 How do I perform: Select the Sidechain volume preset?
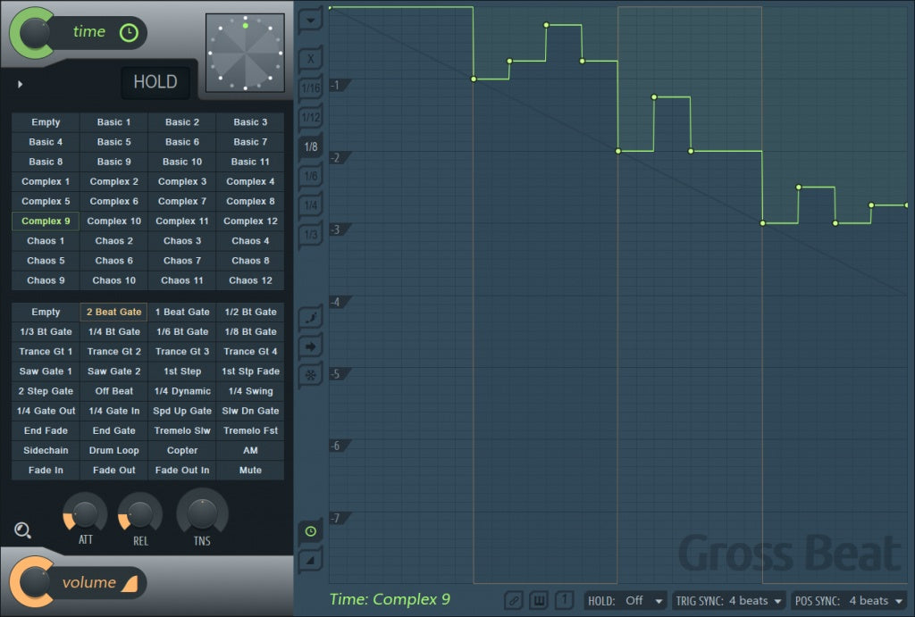pyautogui.click(x=46, y=450)
